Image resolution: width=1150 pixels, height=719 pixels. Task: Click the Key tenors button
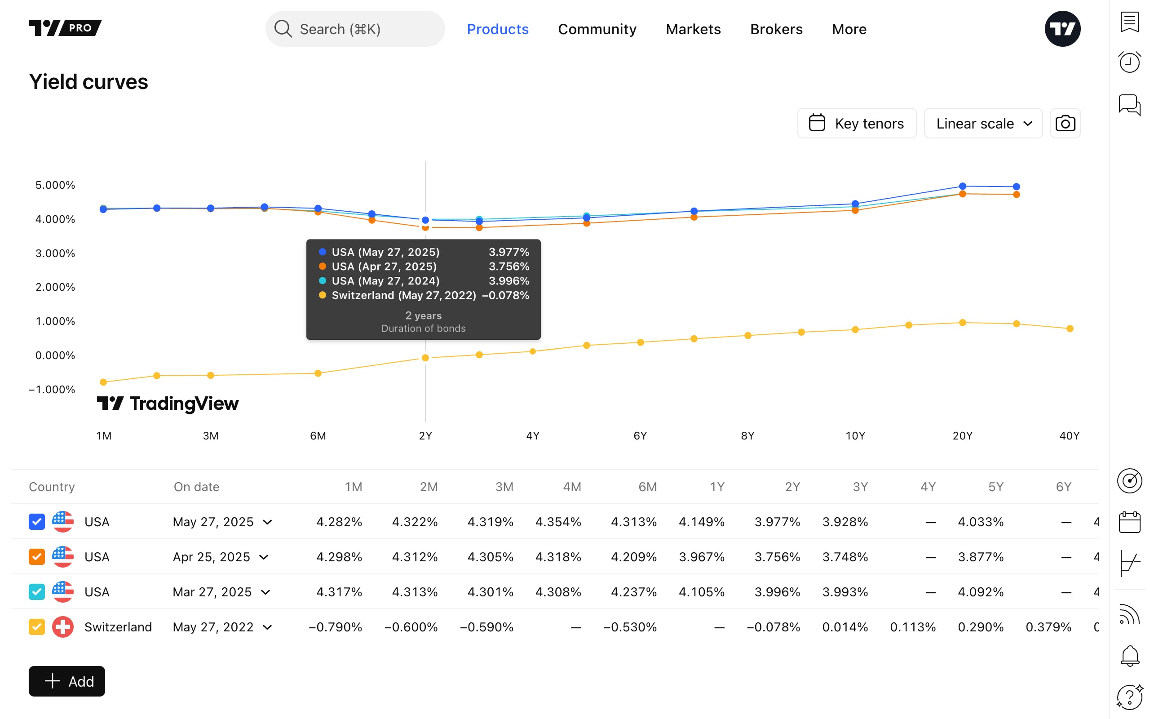pyautogui.click(x=856, y=124)
